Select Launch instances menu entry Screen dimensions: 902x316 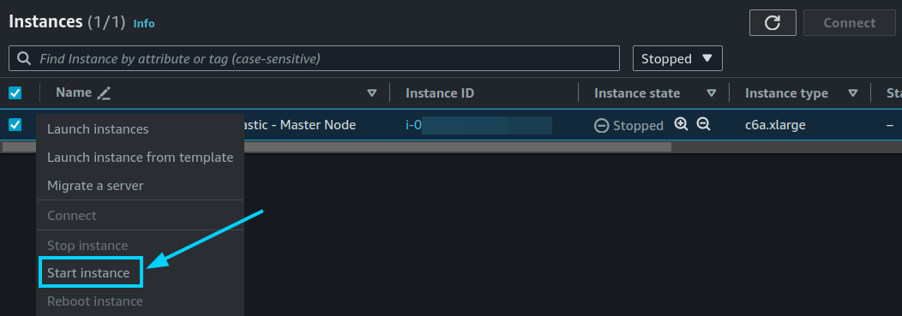coord(98,129)
